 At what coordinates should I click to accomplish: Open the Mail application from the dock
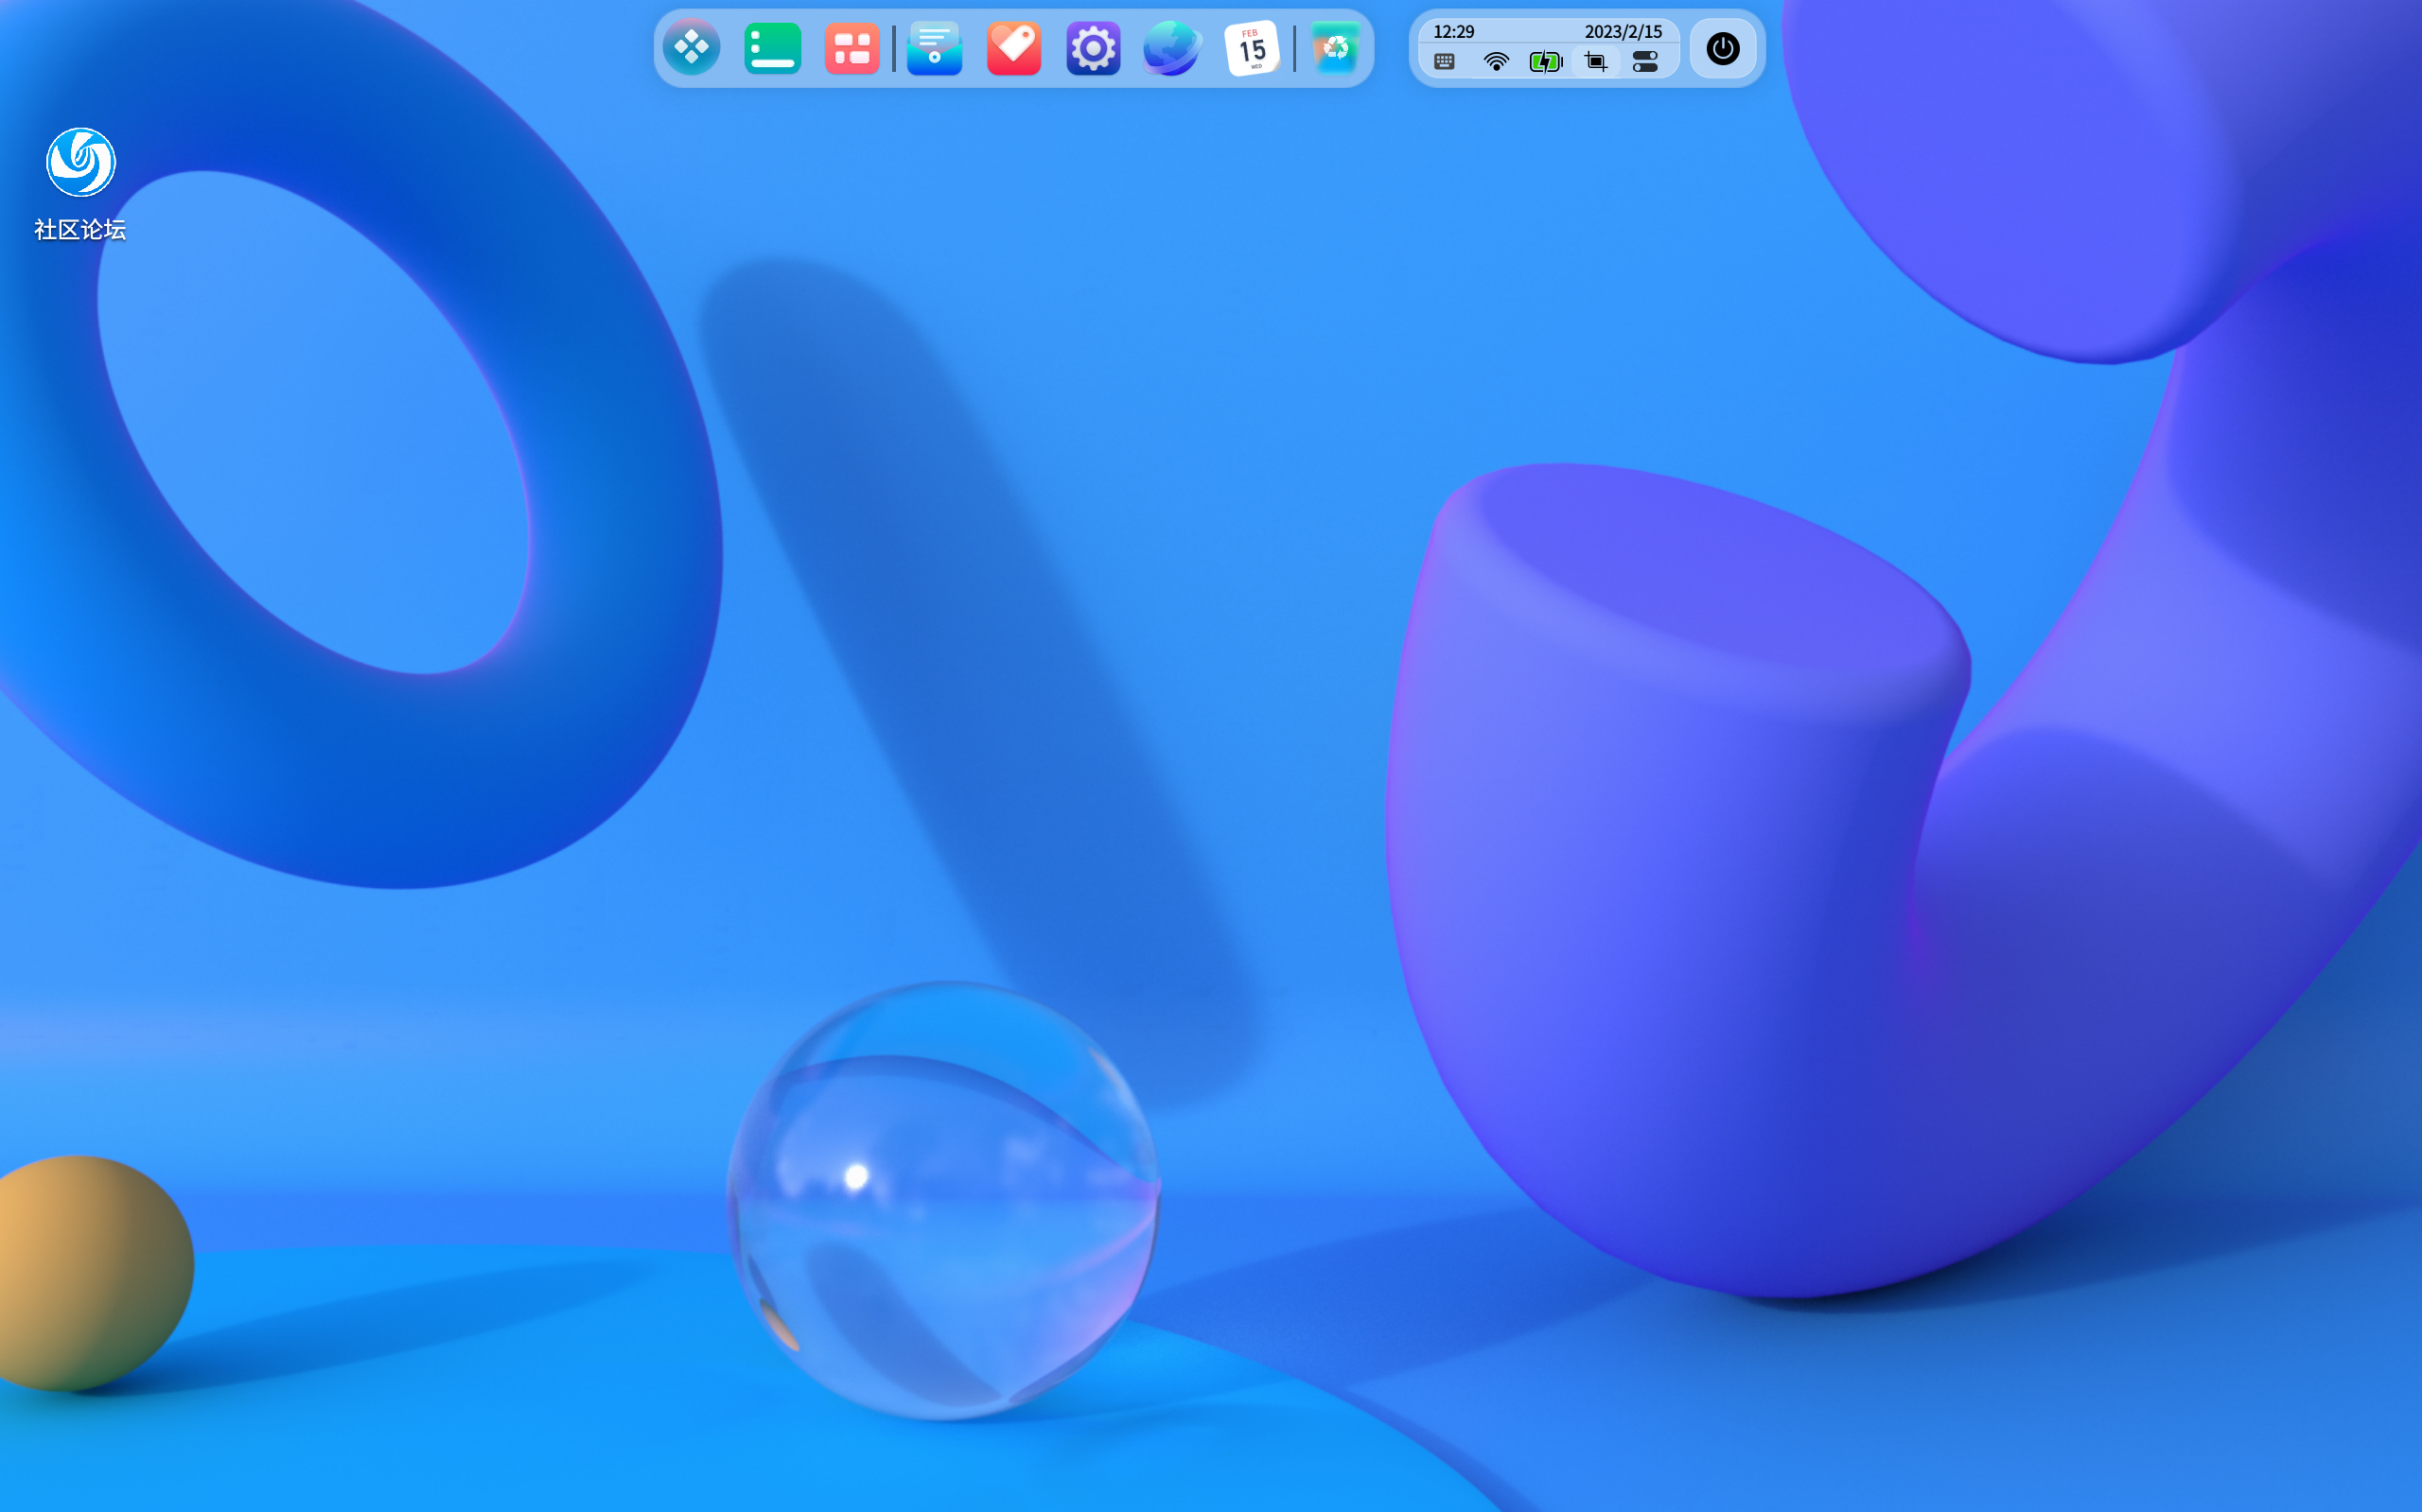(934, 48)
